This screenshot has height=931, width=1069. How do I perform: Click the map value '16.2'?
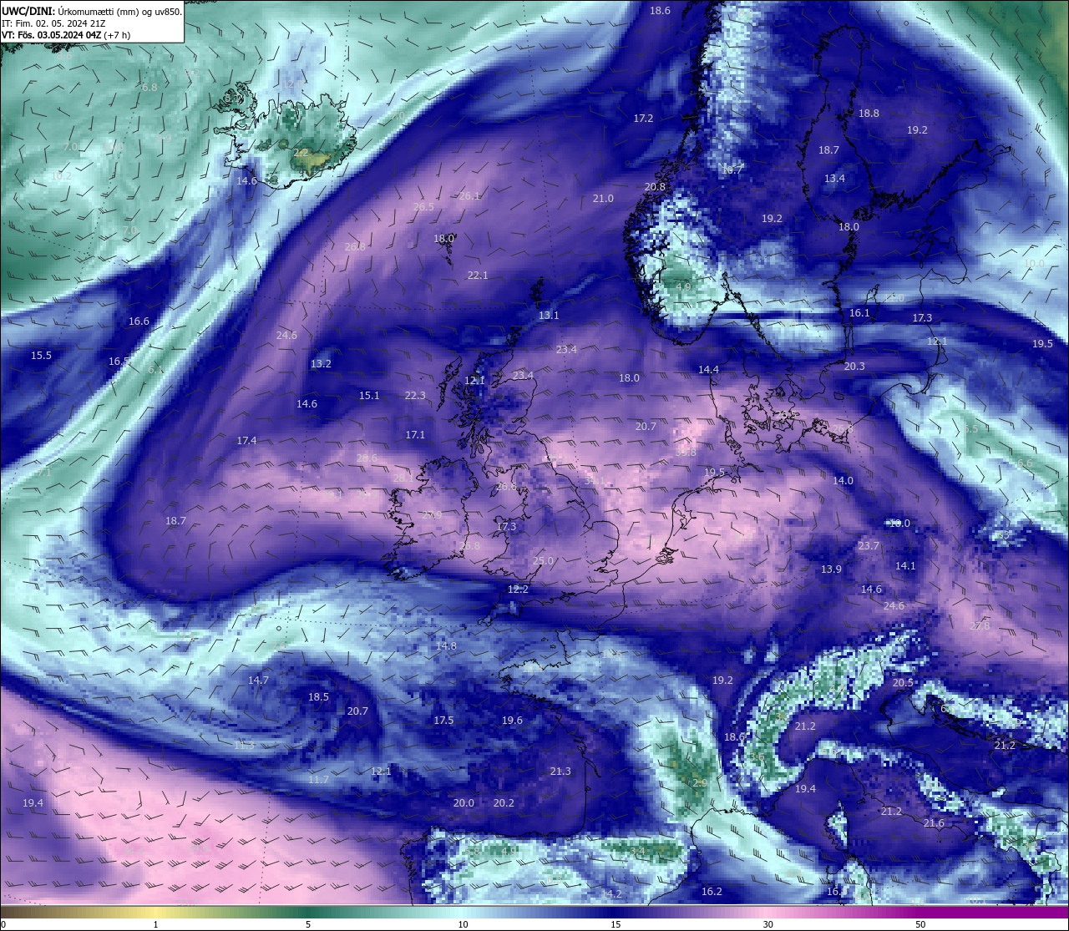click(712, 891)
